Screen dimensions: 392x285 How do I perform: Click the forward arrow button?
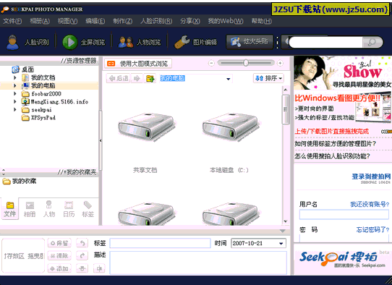click(x=137, y=79)
